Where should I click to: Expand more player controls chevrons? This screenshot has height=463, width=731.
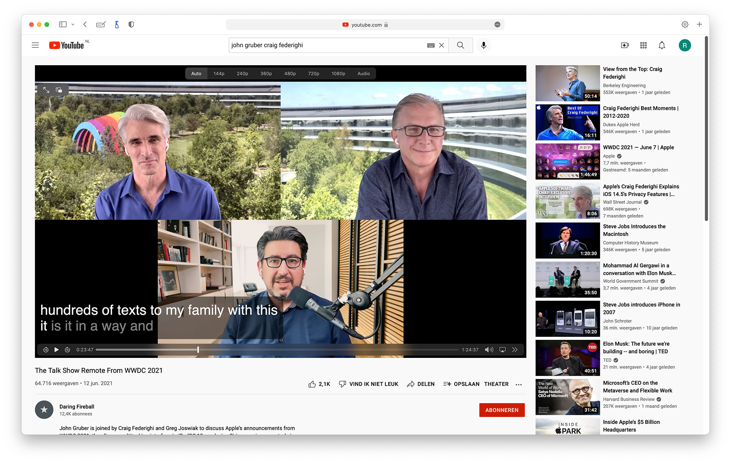tap(515, 349)
